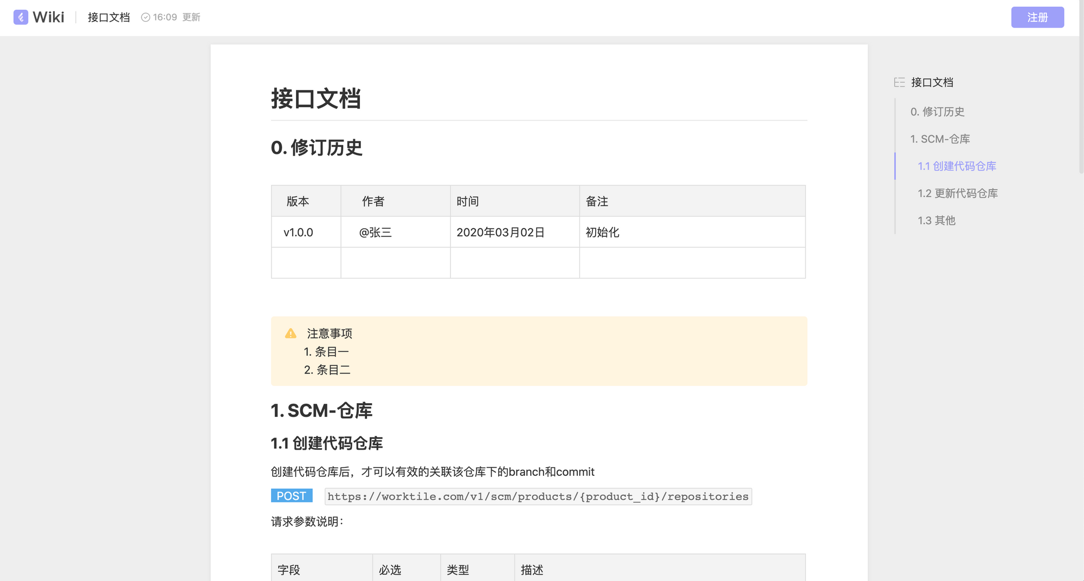Click the 注册 button
This screenshot has width=1084, height=581.
pos(1037,17)
